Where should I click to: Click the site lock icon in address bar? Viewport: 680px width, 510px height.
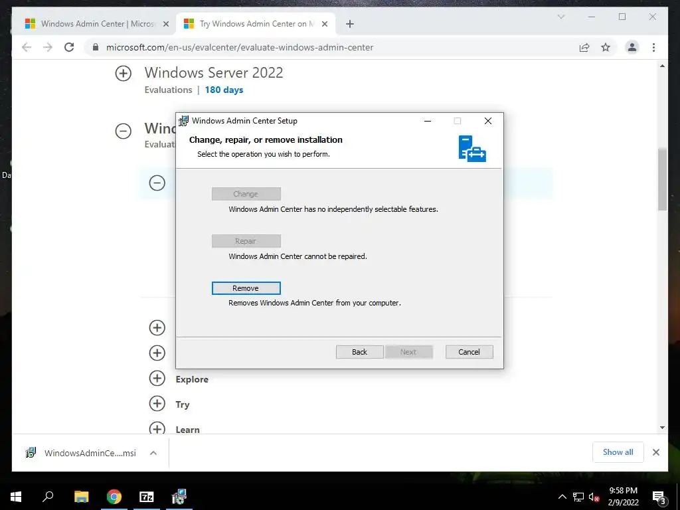click(x=96, y=47)
